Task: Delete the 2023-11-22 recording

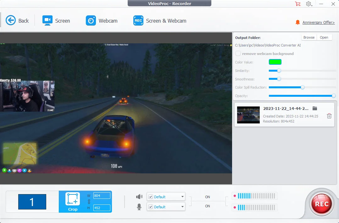Action: 329,116
